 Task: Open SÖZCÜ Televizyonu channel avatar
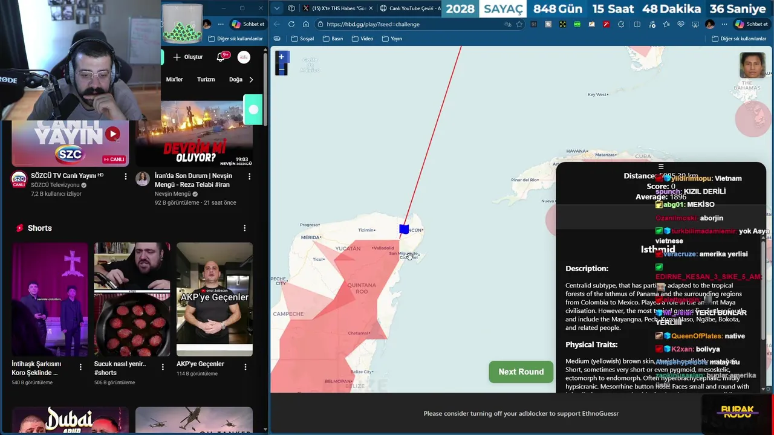19,179
